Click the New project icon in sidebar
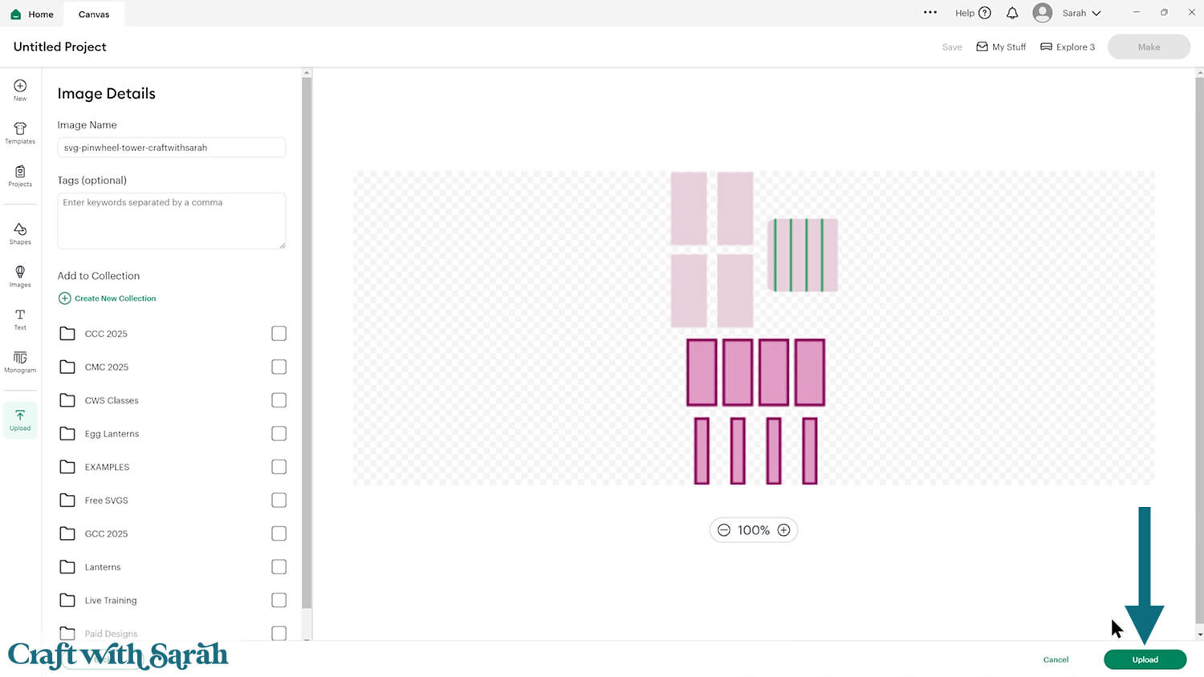This screenshot has height=677, width=1204. (x=20, y=90)
